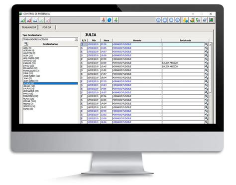Open details magnifier for the 18:00 row
Image resolution: width=236 pixels, height=185 pixels.
click(206, 55)
